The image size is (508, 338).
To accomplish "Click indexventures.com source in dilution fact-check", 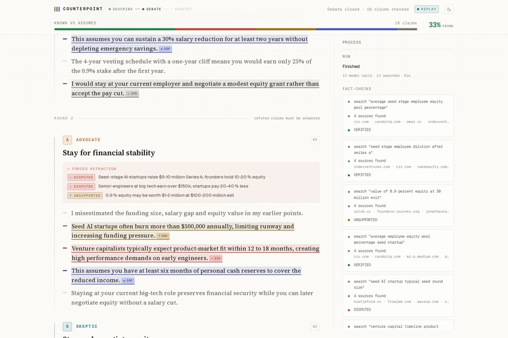I will pos(372,167).
